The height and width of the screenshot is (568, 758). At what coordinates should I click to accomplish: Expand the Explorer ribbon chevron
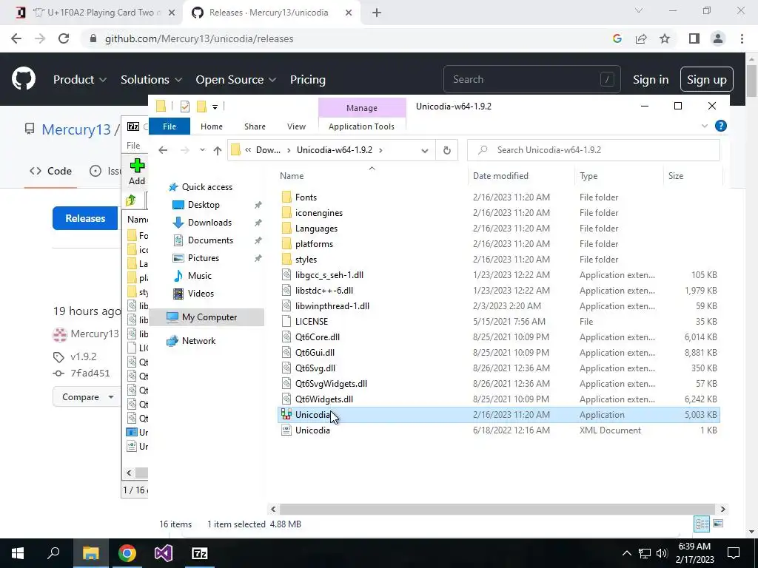[x=705, y=126]
